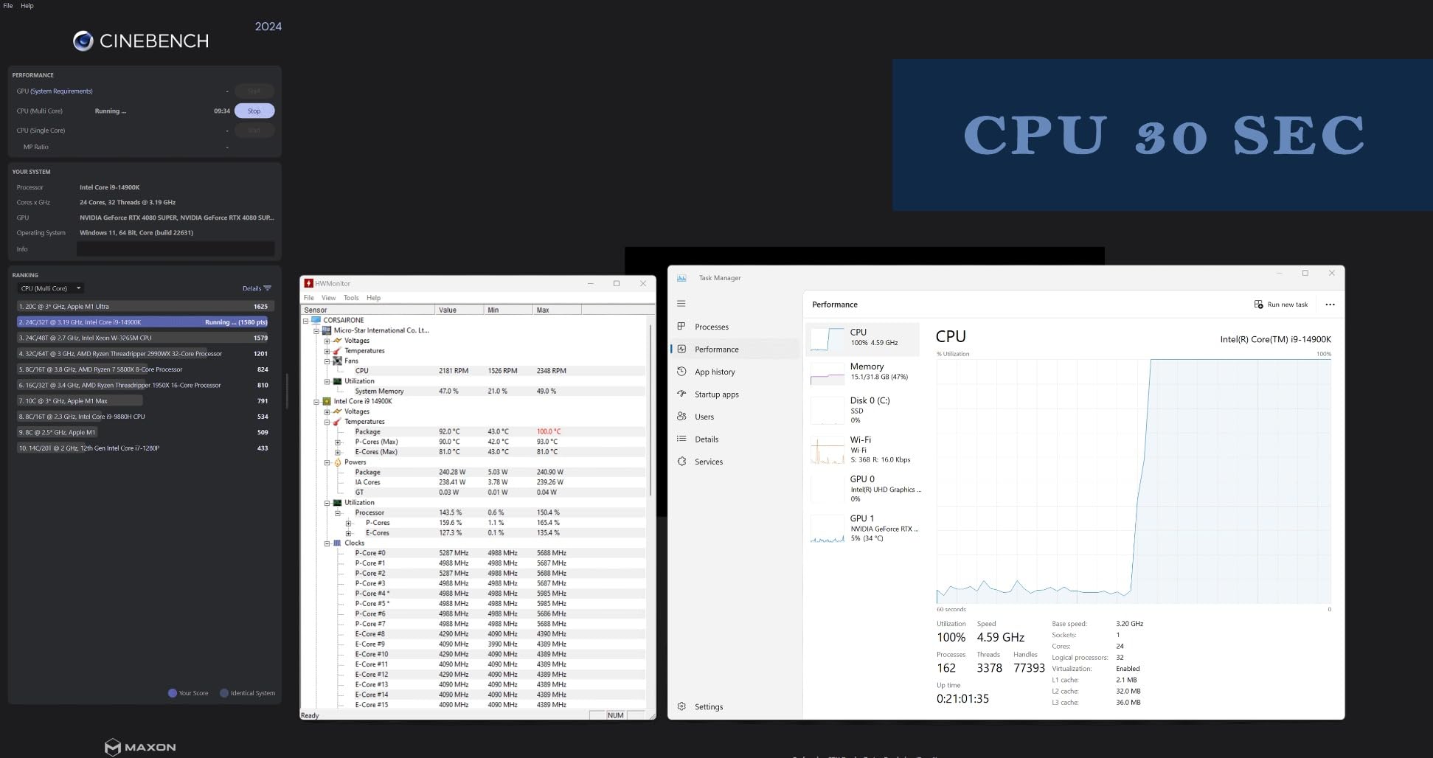Click the Min column header in HWMonitor
Viewport: 1433px width, 758px height.
508,310
